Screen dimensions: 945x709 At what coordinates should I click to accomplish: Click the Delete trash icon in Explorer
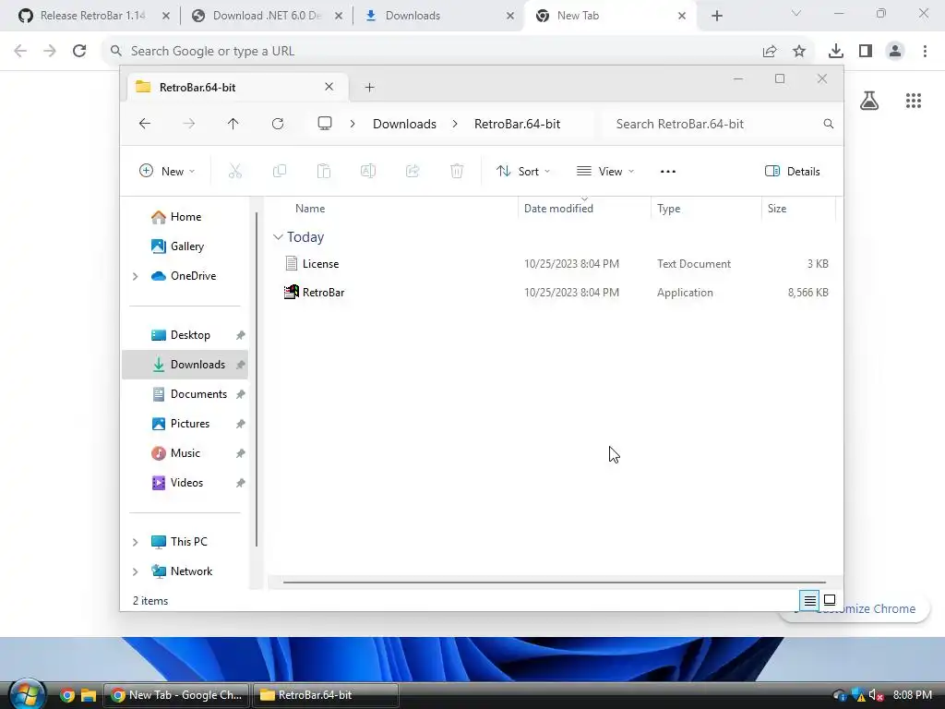pos(457,171)
